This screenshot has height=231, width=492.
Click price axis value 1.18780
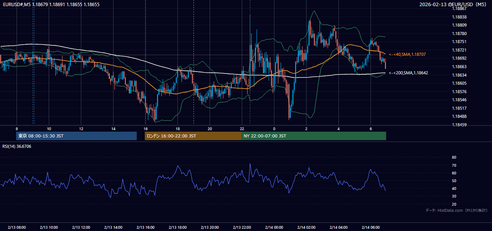pyautogui.click(x=459, y=33)
